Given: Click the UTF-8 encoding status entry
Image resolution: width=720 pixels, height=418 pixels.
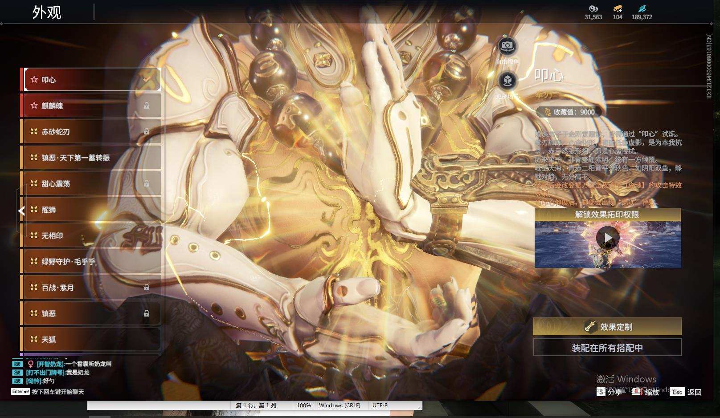Looking at the screenshot, I should (x=380, y=406).
